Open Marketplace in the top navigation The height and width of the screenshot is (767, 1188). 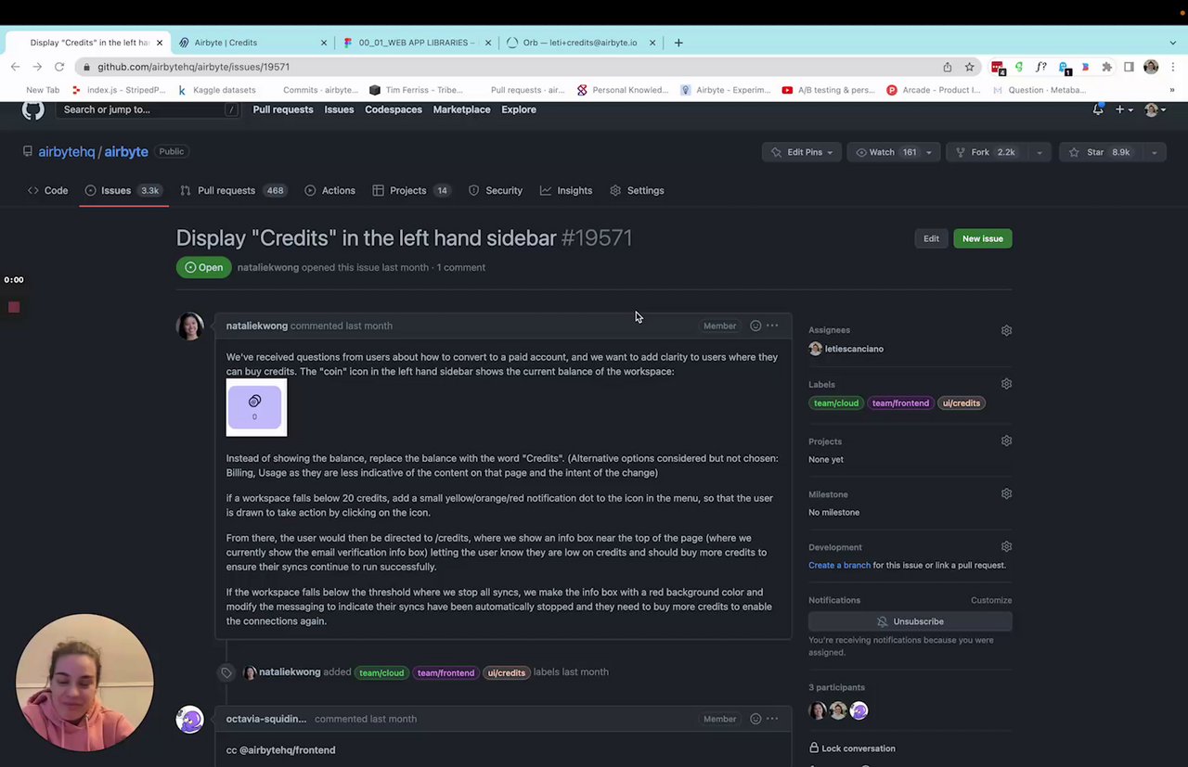click(x=461, y=109)
